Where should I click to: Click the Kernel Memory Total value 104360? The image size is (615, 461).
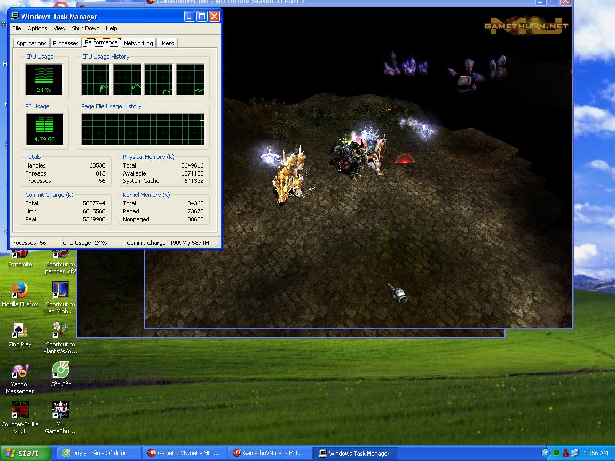(194, 203)
